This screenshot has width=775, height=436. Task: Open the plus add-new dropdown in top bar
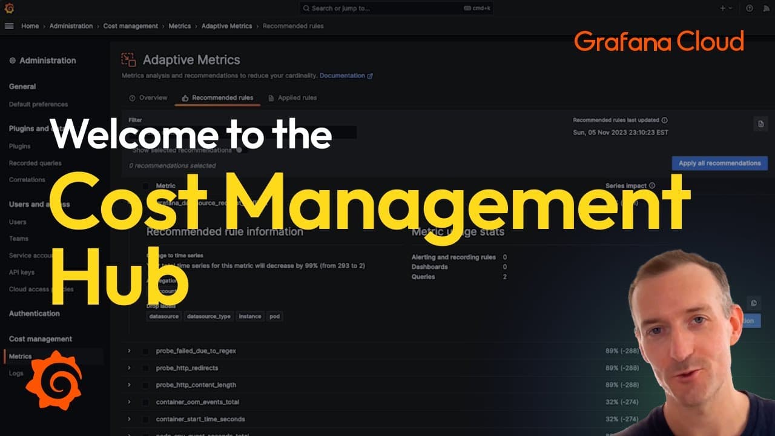point(725,8)
